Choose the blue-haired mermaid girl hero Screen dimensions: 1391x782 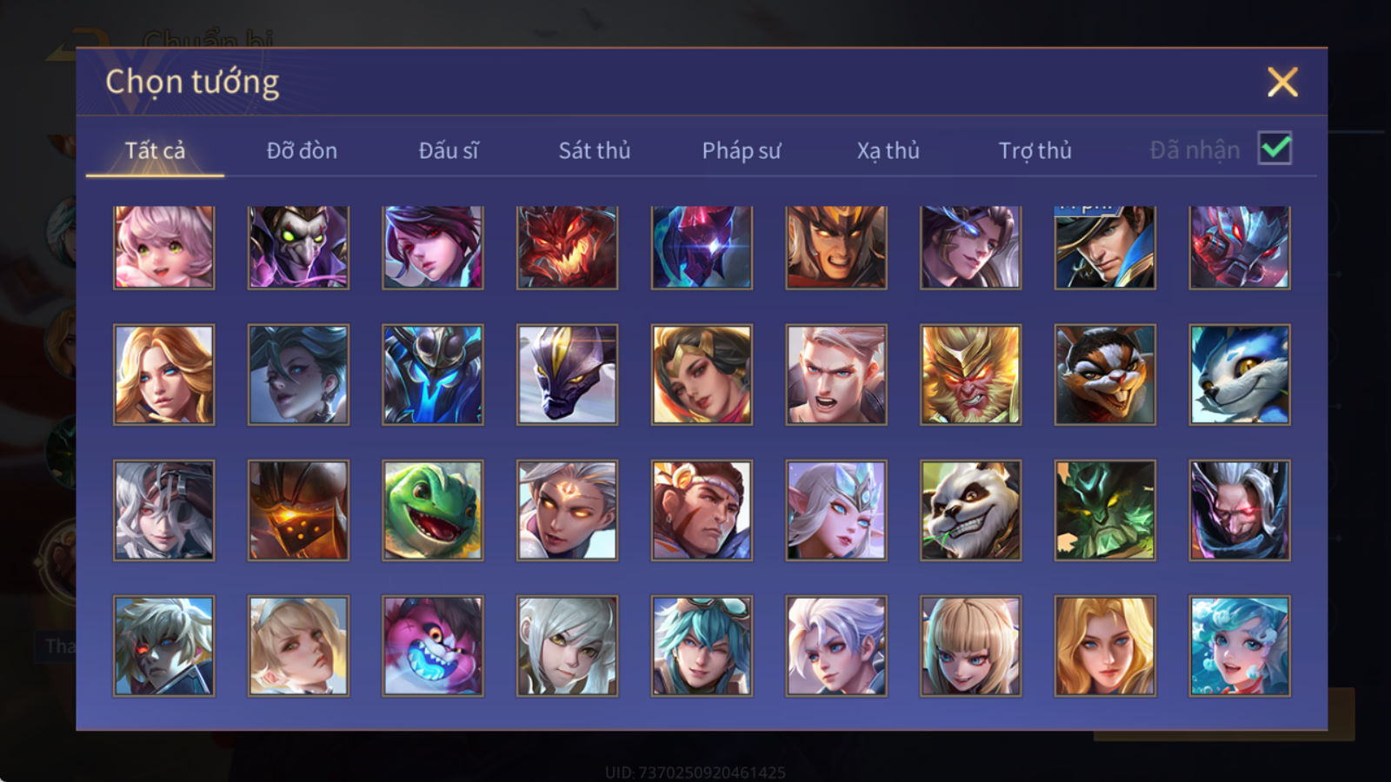[1240, 646]
